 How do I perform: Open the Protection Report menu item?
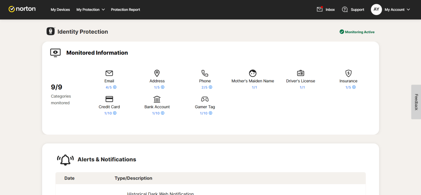pyautogui.click(x=125, y=9)
